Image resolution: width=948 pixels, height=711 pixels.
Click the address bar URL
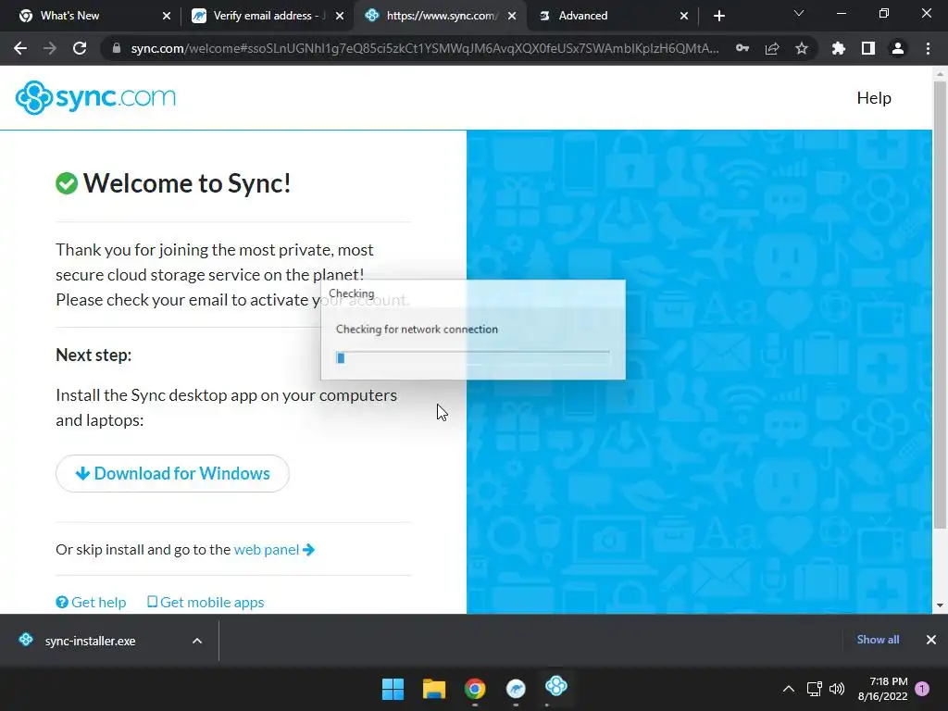tap(424, 48)
